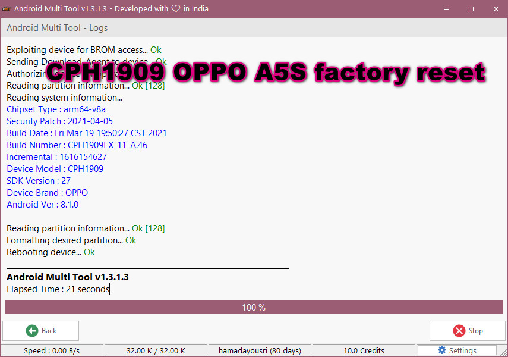Click the red Stop cross icon
508x357 pixels.
tap(459, 331)
